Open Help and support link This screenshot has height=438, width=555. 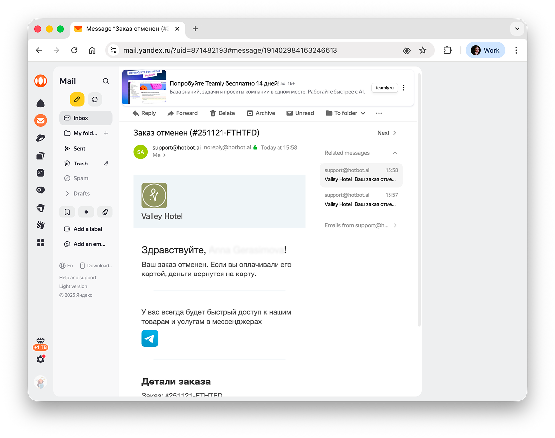(78, 278)
